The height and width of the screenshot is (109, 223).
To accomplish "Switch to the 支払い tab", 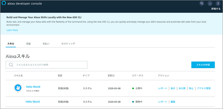I will tap(46, 44).
